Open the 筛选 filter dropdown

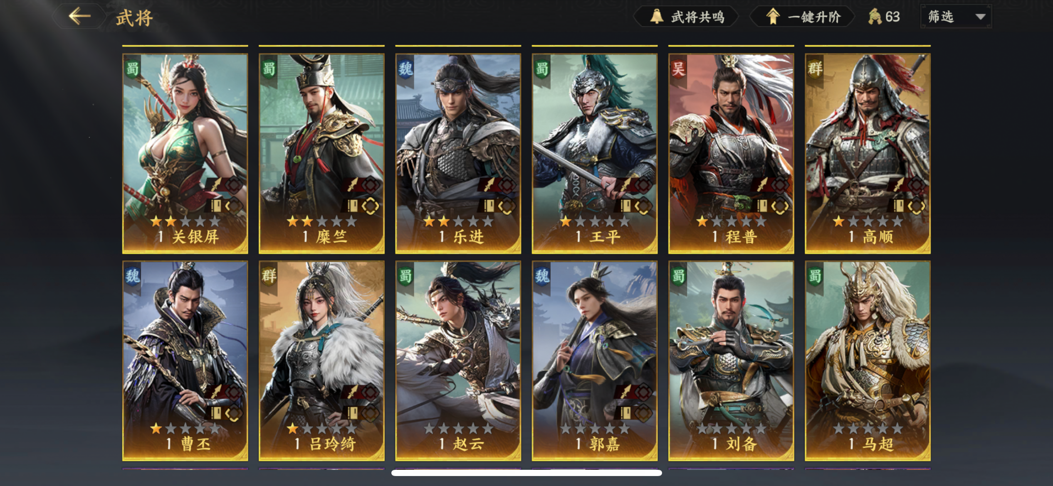(x=956, y=17)
